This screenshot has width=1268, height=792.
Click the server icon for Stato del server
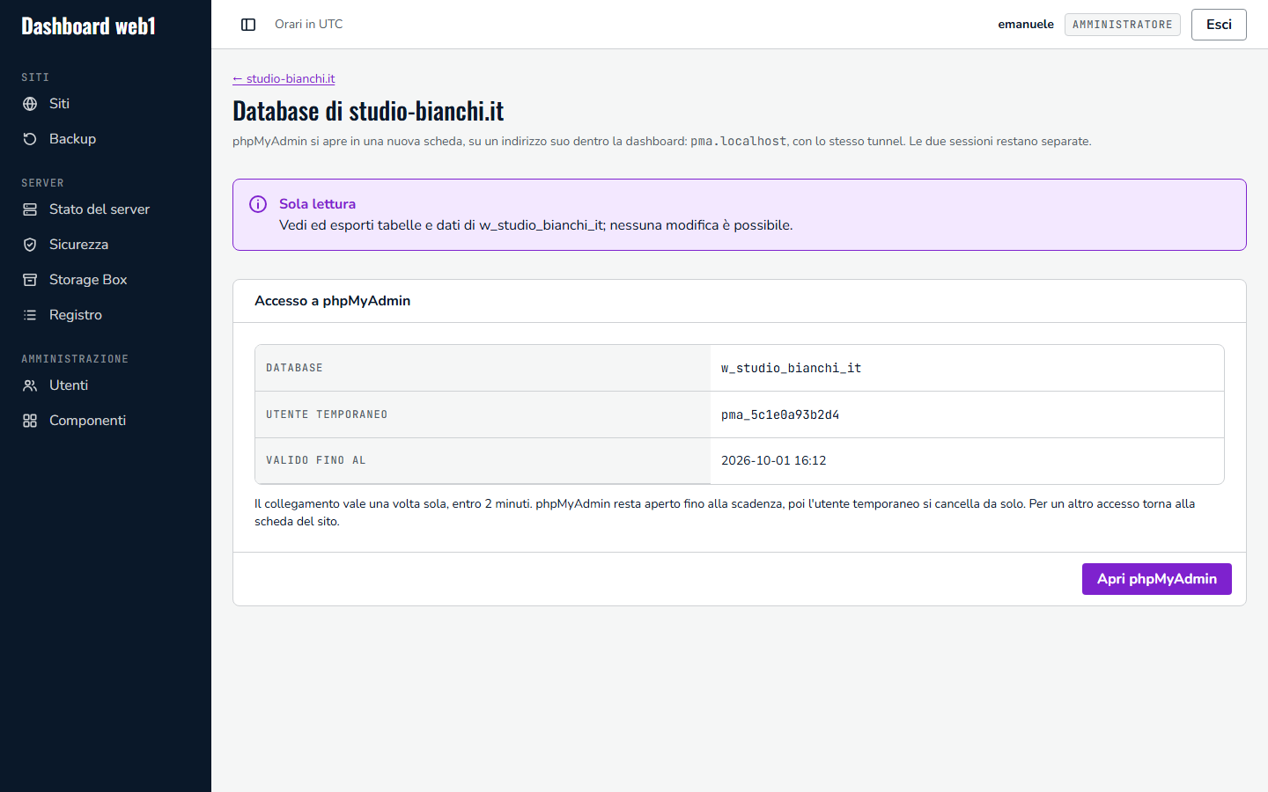(30, 209)
